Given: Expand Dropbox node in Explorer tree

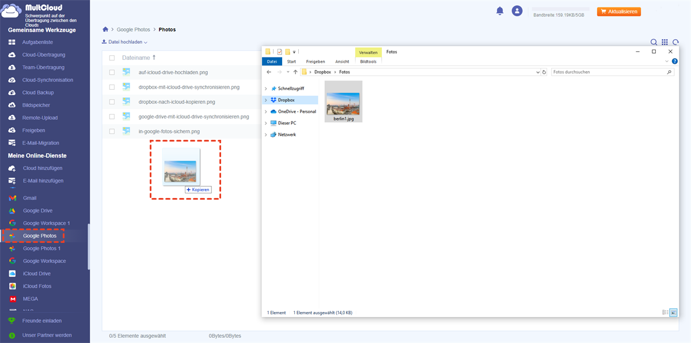Looking at the screenshot, I should pyautogui.click(x=265, y=100).
